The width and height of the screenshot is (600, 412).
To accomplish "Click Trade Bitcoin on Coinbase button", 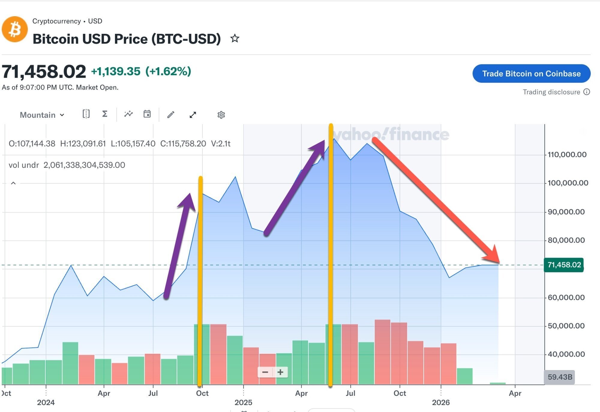I will pos(531,74).
